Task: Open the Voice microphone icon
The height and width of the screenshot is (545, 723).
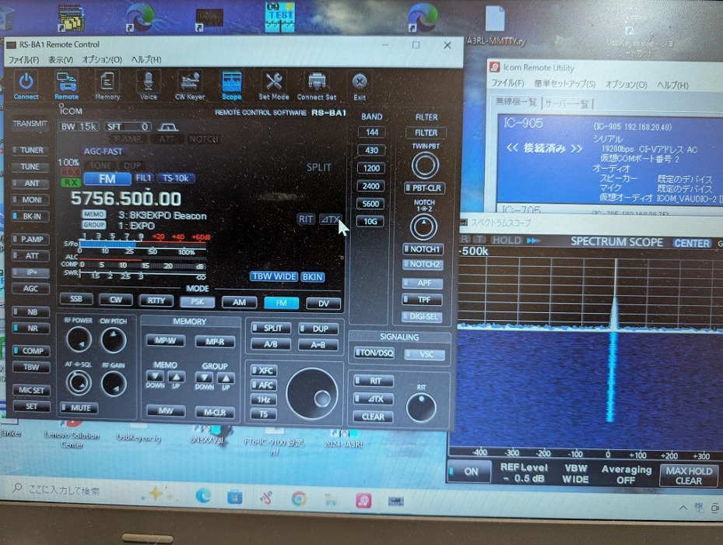Action: coord(148,84)
